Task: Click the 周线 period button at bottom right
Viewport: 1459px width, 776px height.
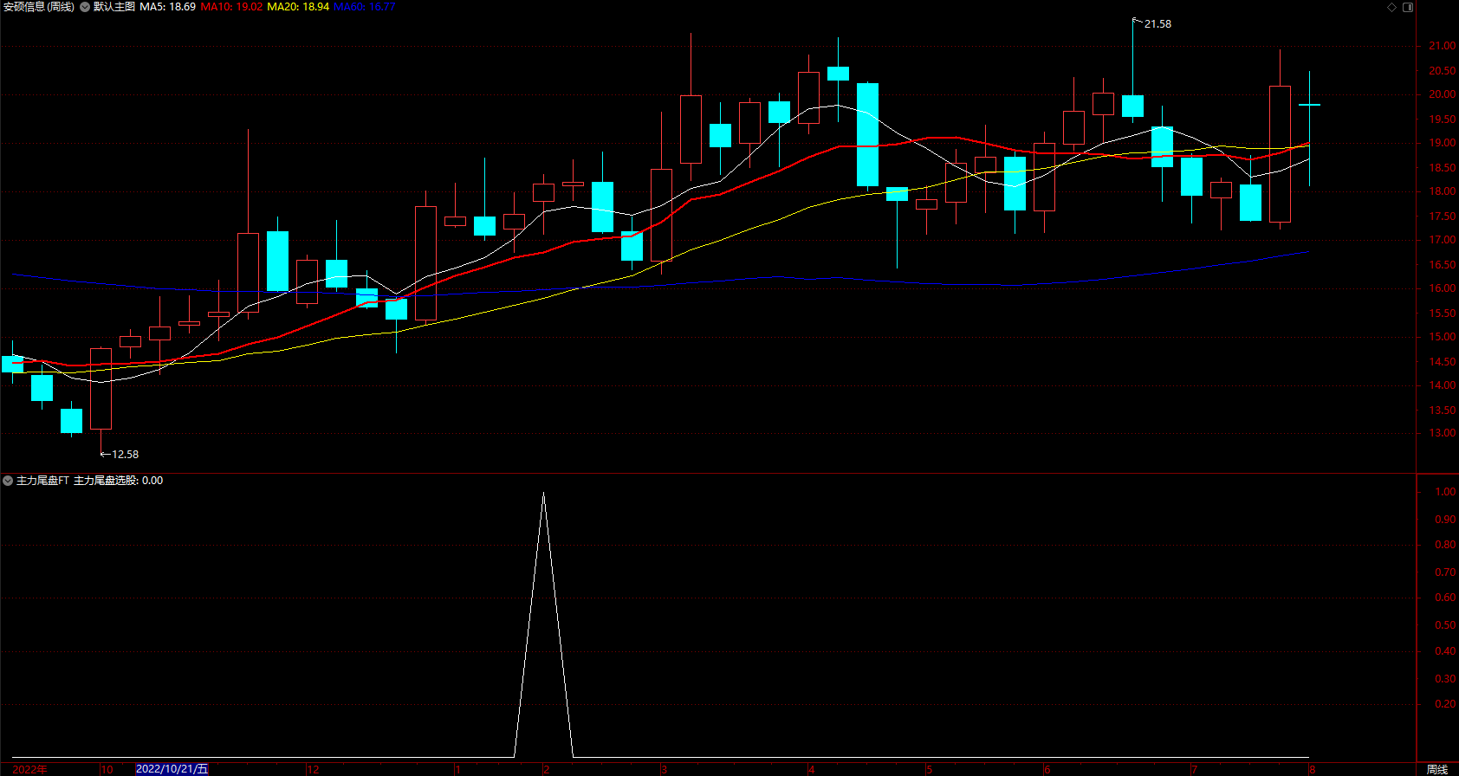Action: tap(1437, 769)
